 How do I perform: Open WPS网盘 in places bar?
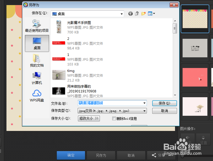point(37,96)
